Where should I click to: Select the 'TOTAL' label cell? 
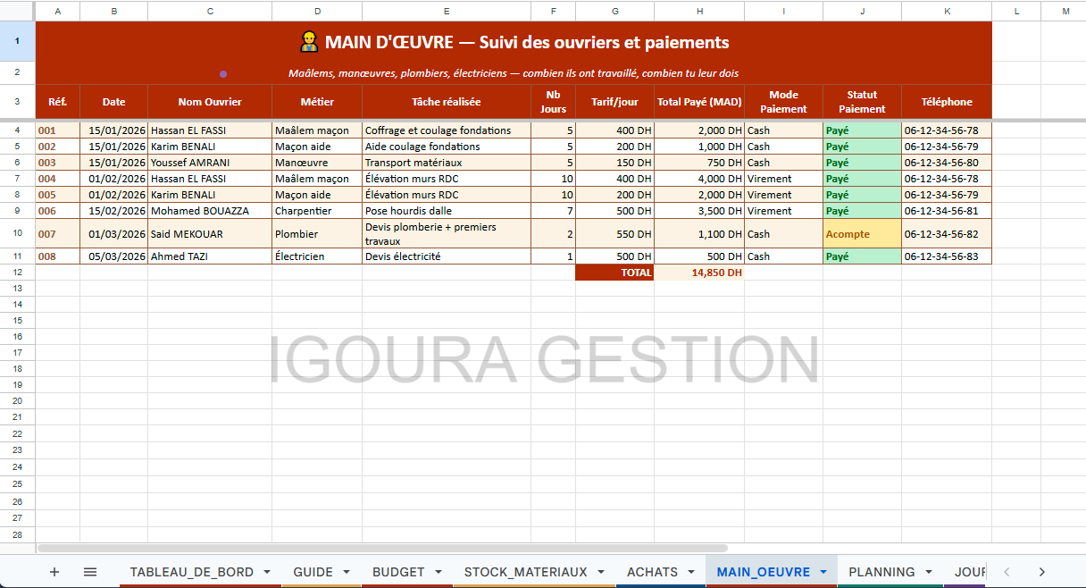614,273
